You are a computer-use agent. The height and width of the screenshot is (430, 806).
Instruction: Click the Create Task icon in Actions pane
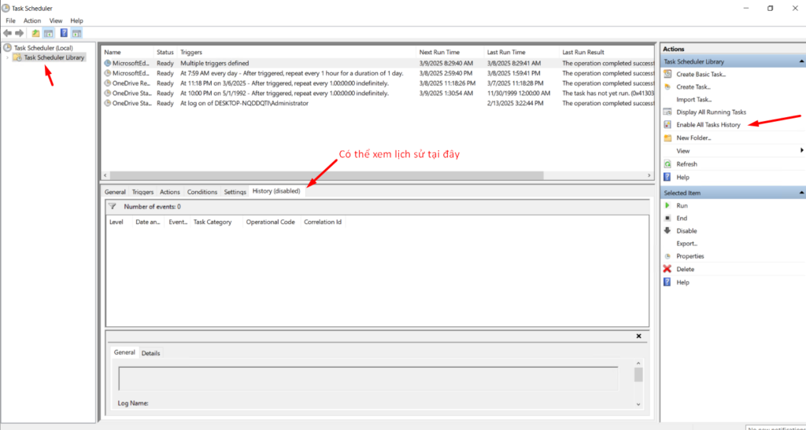(x=667, y=86)
